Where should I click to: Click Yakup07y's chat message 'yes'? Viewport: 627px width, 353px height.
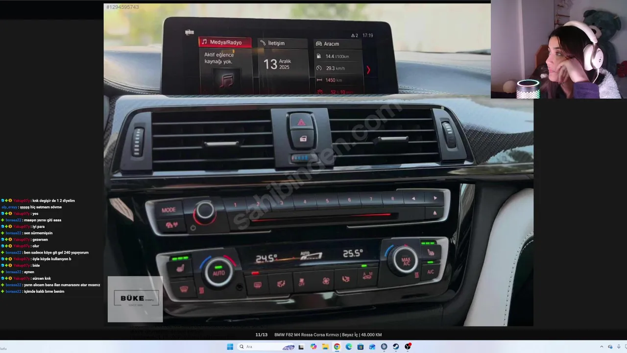[35, 214]
